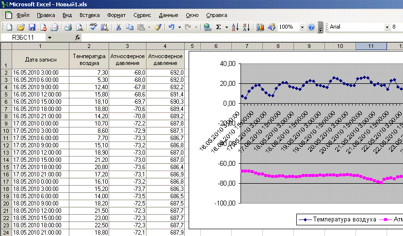This screenshot has height=236, width=403.
Task: Click the Open file folder icon
Action: click(x=21, y=27)
